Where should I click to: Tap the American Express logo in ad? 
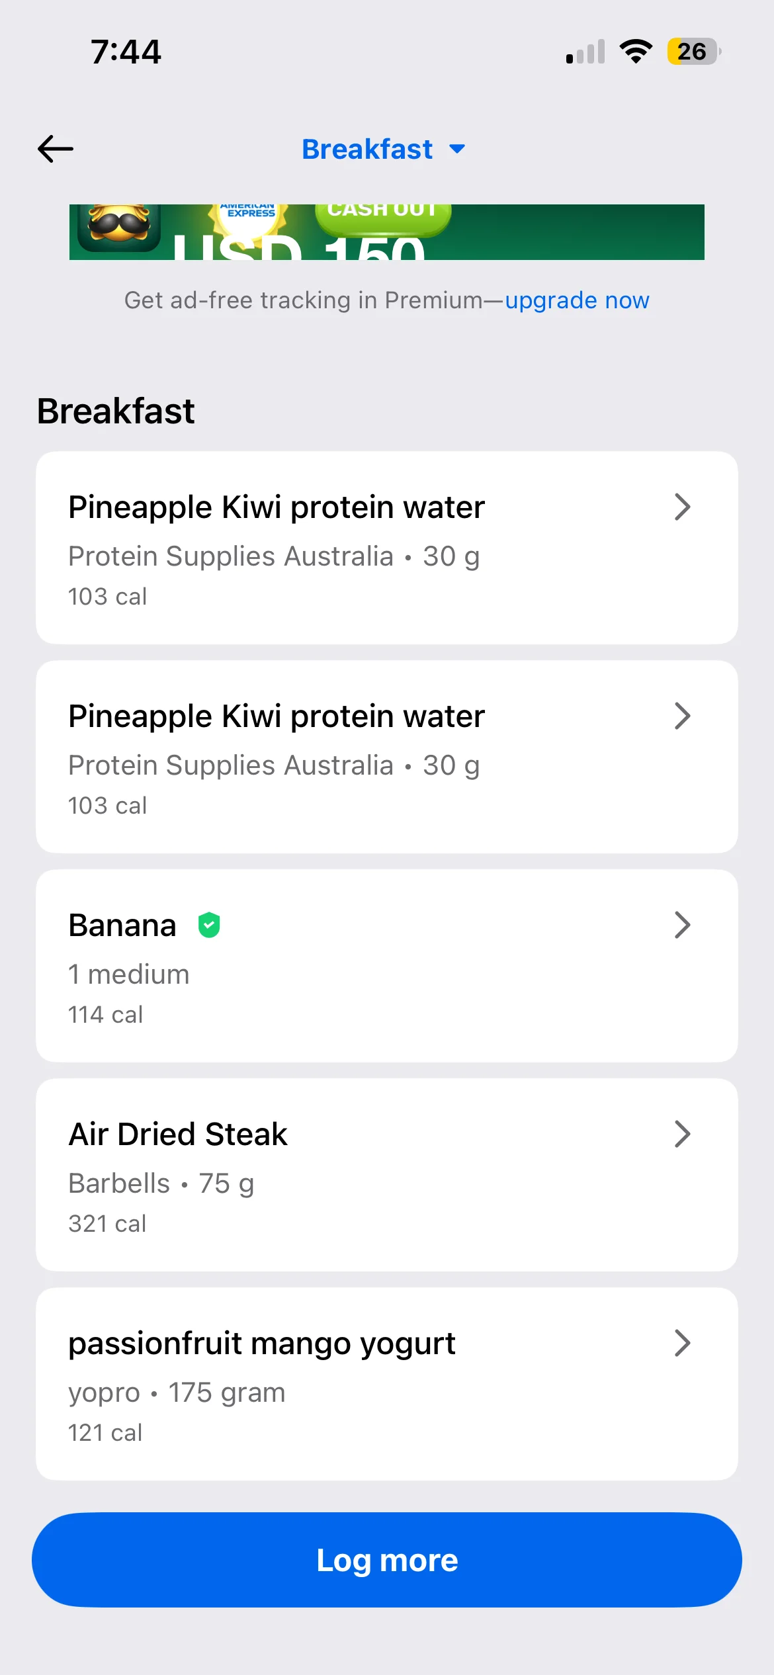click(251, 215)
